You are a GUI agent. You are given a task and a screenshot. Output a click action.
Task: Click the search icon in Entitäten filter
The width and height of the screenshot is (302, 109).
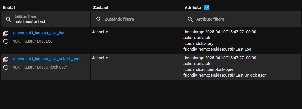[x=8, y=19]
